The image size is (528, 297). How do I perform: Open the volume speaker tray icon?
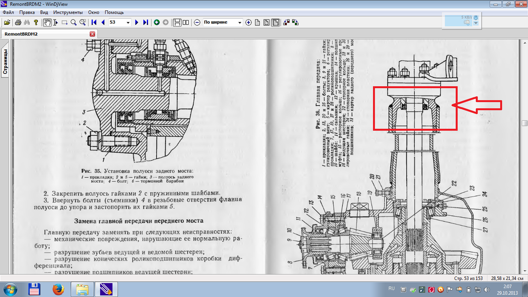coord(487,290)
